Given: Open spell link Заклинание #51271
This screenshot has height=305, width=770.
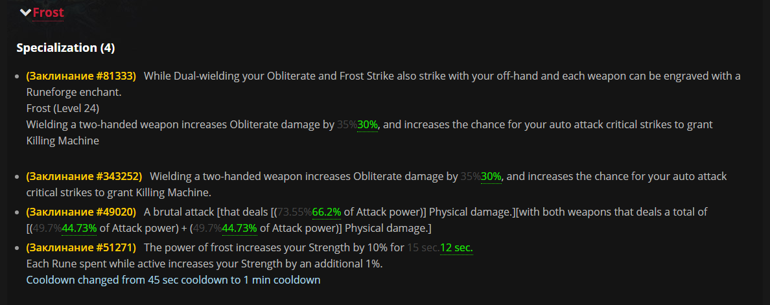Looking at the screenshot, I should pos(81,248).
